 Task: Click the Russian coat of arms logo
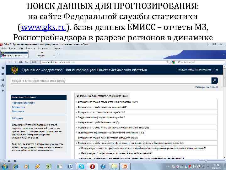(14, 70)
